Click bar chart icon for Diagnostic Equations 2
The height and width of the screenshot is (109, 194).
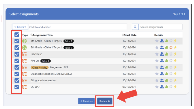pyautogui.click(x=167, y=74)
